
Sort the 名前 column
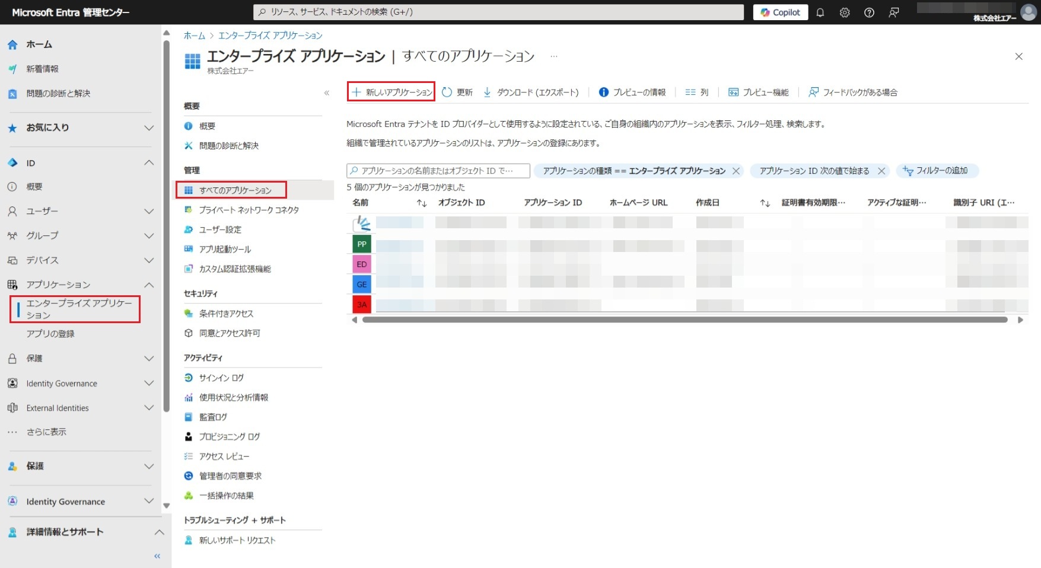point(421,203)
